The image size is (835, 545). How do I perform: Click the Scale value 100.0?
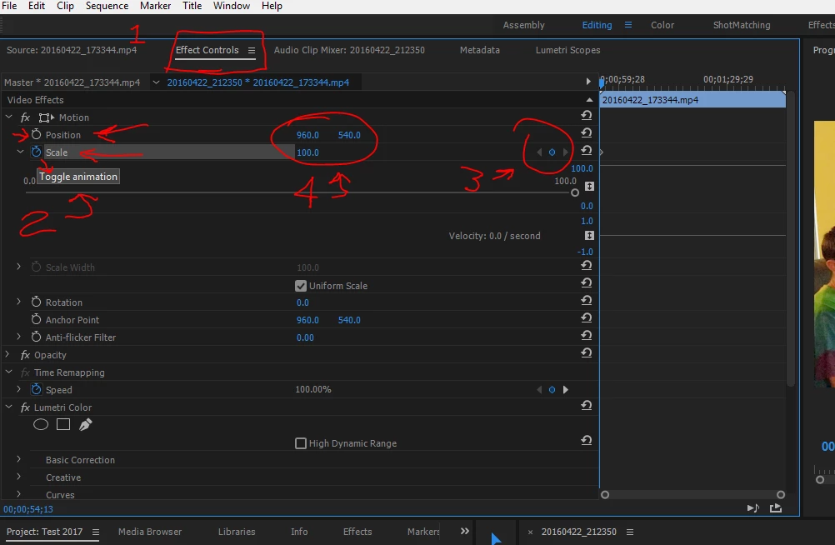click(307, 152)
